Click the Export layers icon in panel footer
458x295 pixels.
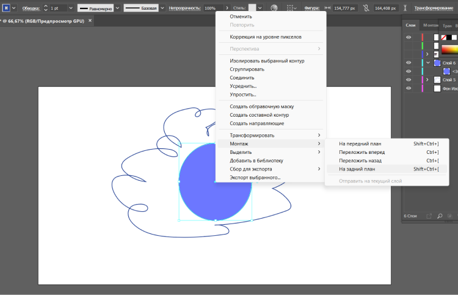pos(429,216)
